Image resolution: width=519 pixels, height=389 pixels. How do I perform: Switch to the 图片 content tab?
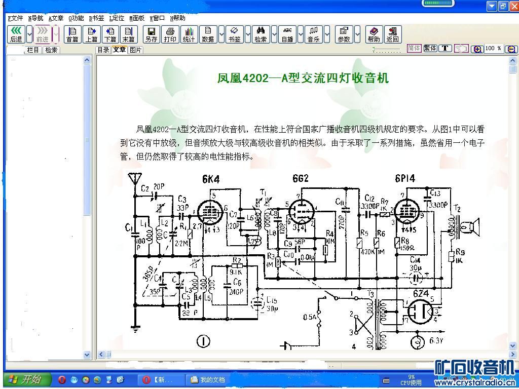[135, 50]
